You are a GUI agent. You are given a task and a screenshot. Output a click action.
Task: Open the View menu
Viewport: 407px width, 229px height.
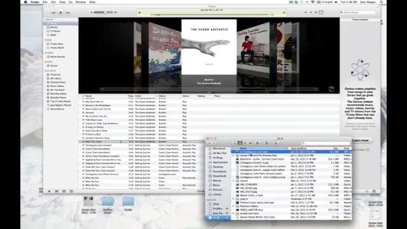click(62, 2)
